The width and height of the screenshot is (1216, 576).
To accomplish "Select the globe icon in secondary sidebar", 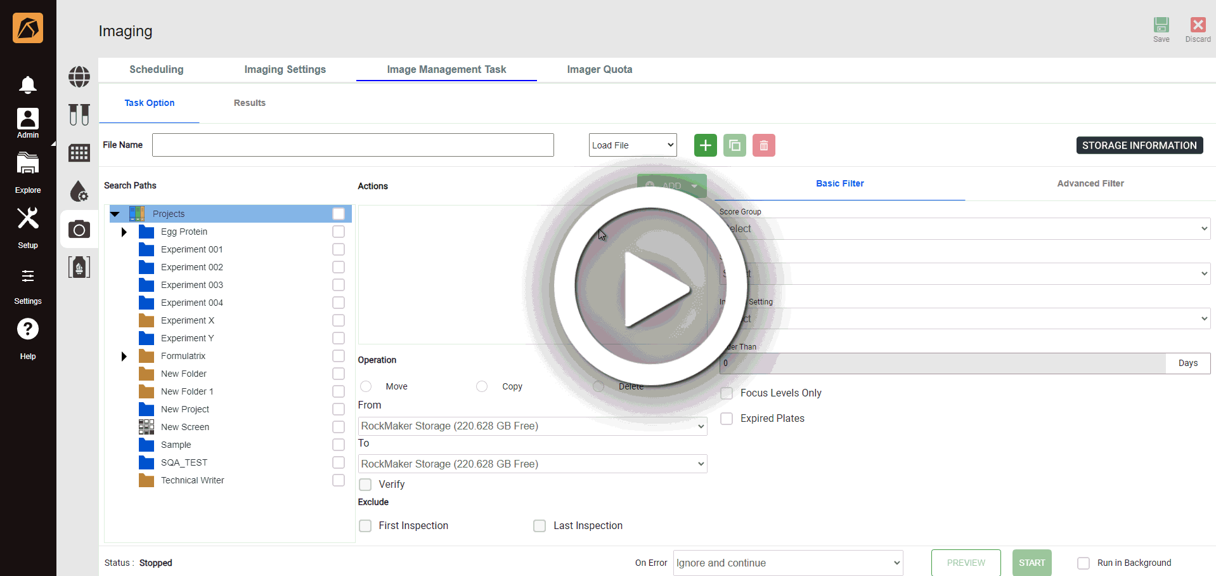I will (x=79, y=77).
